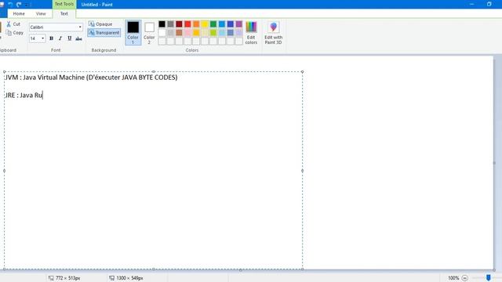The height and width of the screenshot is (282, 502).
Task: Open Edit colors dialog
Action: (x=251, y=32)
